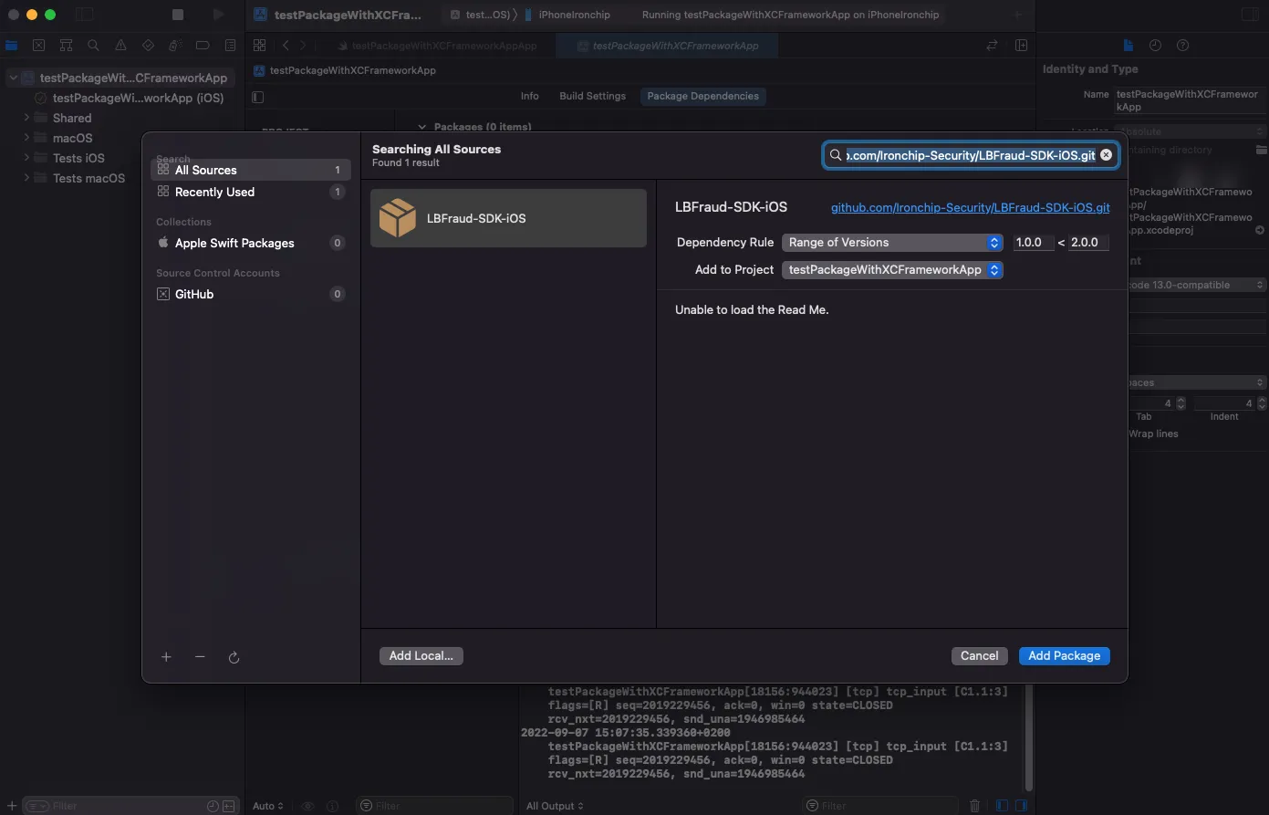Select All Sources in dialog sidebar

(x=250, y=170)
